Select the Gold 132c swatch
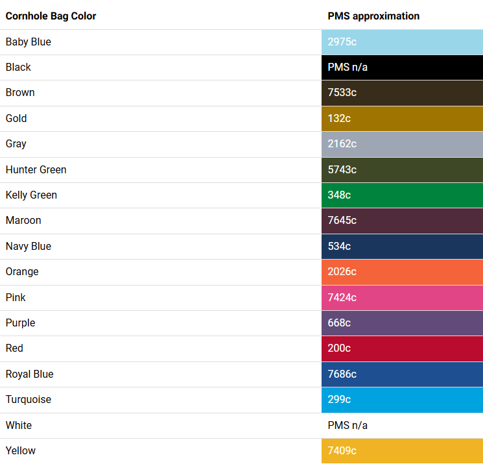The image size is (483, 464). point(403,119)
